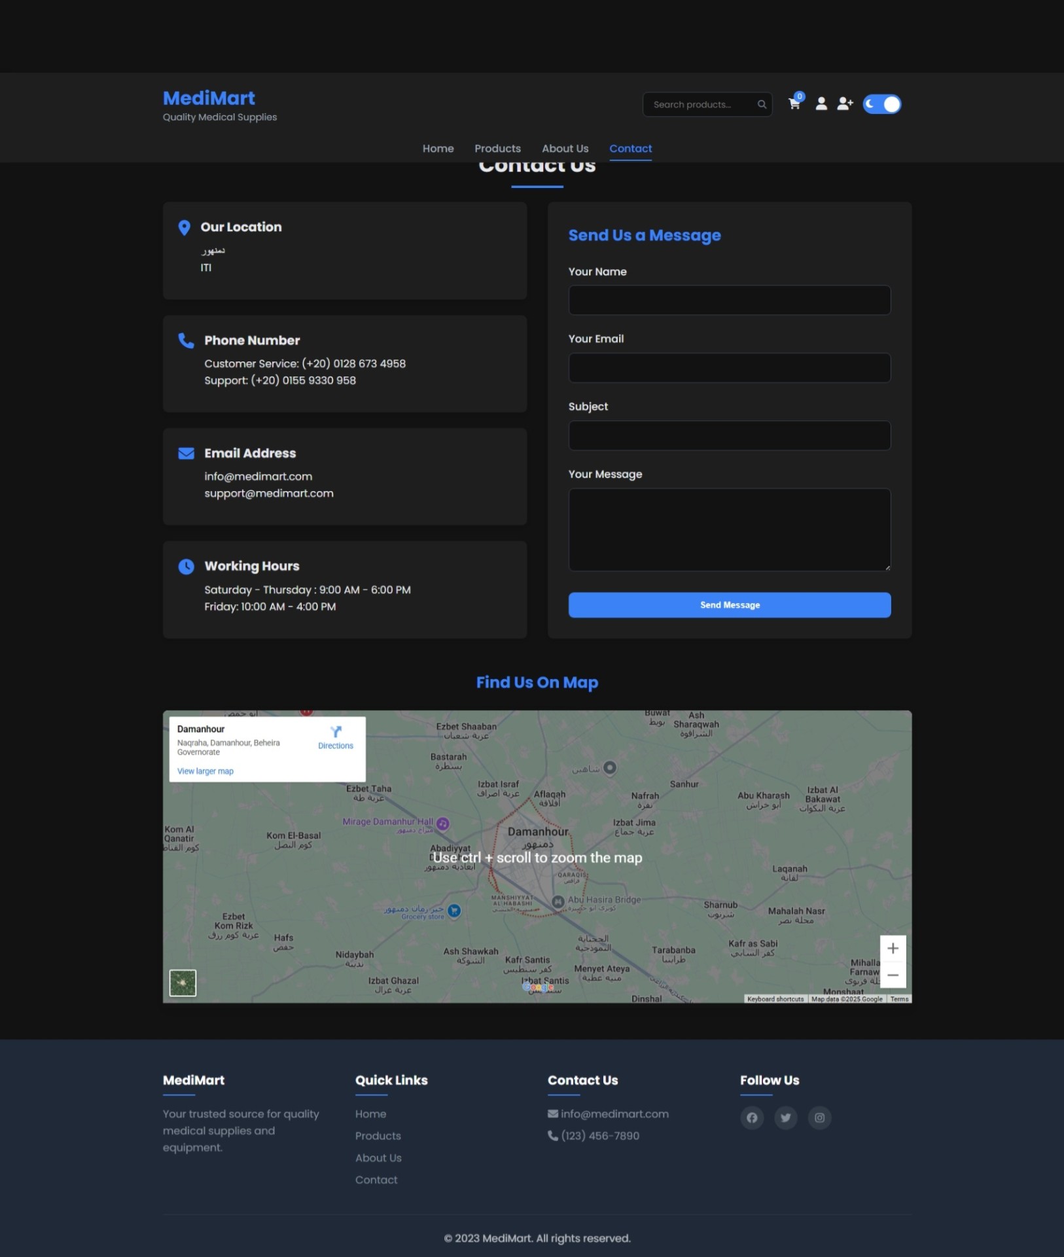Toggle the dark mode switch
1064x1257 pixels.
pos(881,104)
